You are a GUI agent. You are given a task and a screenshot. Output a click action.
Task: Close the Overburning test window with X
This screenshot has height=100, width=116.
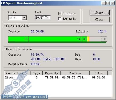click(113, 3)
